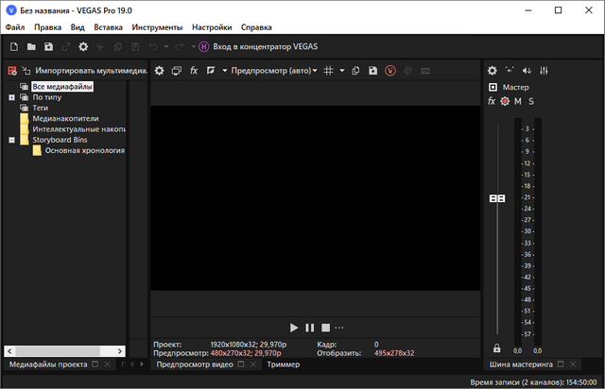Toggle the master fader lock icon
Viewport: 605px width, 389px height.
497,348
